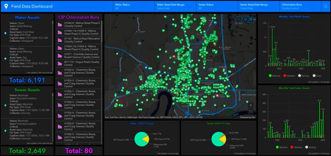Click the lcmurray manhole green pin icon

click(x=6, y=105)
